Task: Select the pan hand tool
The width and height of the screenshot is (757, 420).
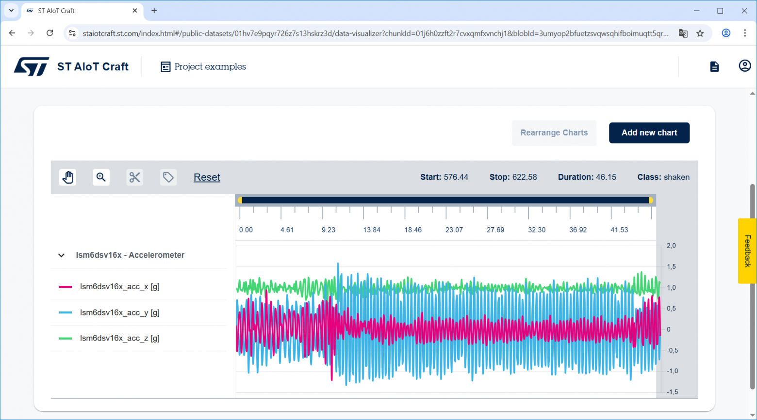Action: coord(68,177)
